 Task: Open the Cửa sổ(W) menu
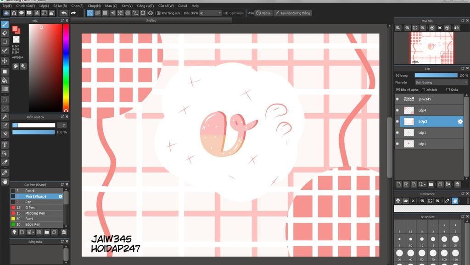click(166, 6)
